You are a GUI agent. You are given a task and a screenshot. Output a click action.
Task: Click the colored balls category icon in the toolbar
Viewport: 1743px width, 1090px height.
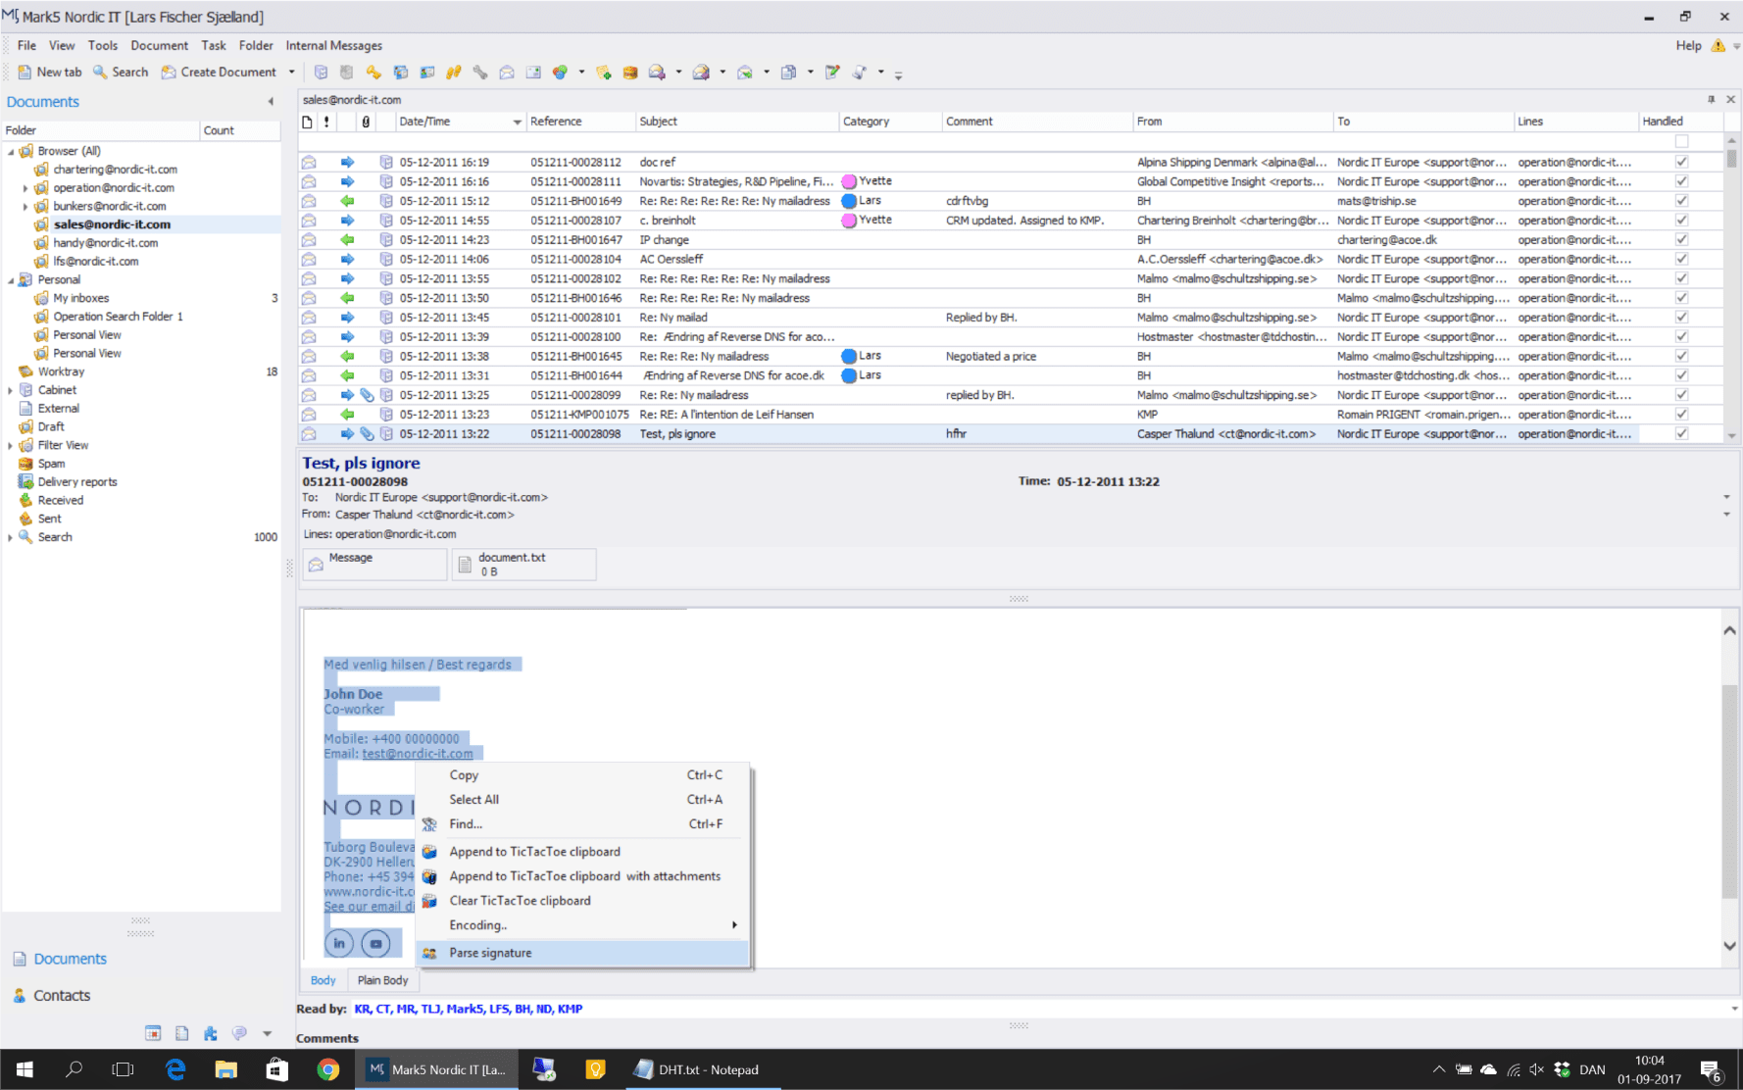pos(560,72)
